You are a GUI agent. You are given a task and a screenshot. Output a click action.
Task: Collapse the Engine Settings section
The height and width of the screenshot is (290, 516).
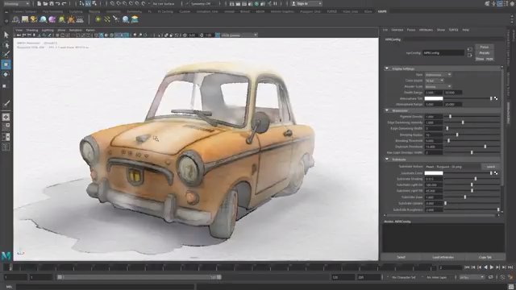point(387,68)
